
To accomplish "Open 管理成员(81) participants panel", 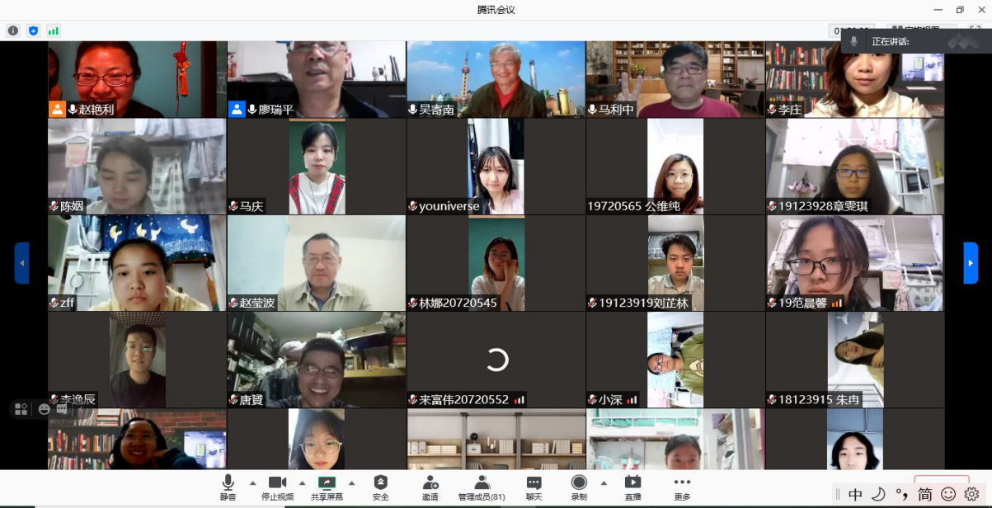I will point(482,486).
